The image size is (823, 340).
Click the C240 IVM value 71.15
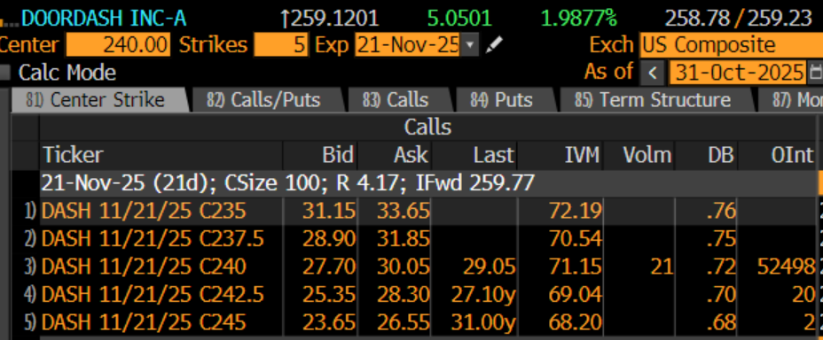tap(576, 267)
